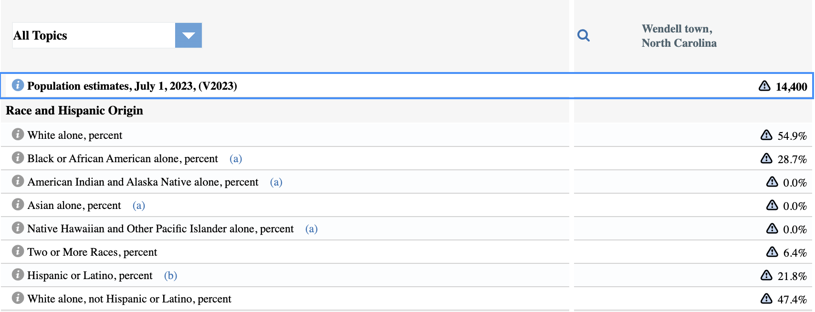Click info icon for Population estimates row
The height and width of the screenshot is (312, 815).
18,85
